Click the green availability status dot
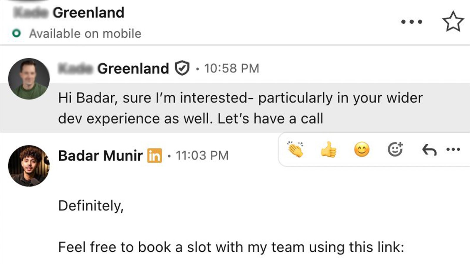This screenshot has height=264, width=470. click(x=16, y=33)
